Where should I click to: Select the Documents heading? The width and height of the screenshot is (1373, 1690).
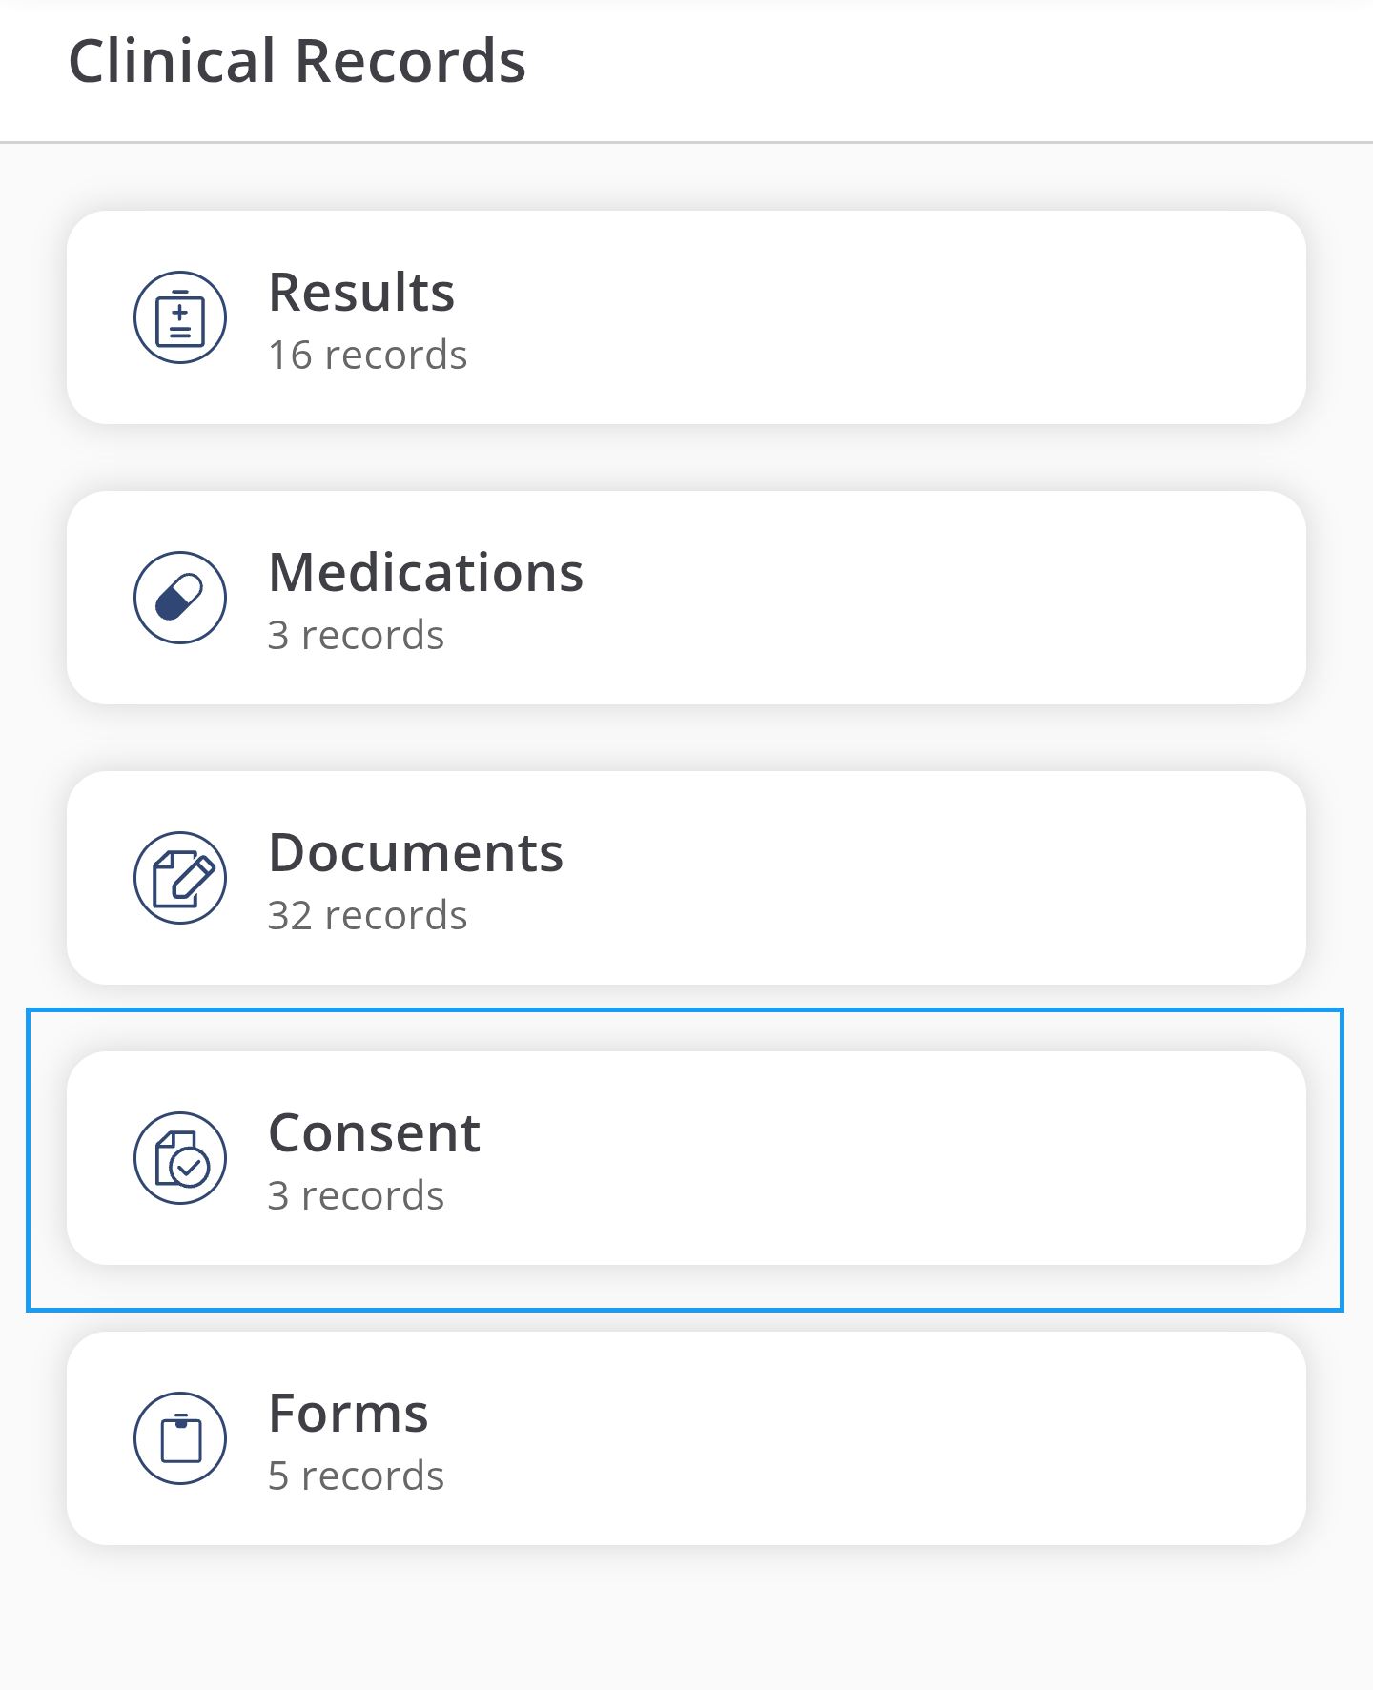[416, 852]
